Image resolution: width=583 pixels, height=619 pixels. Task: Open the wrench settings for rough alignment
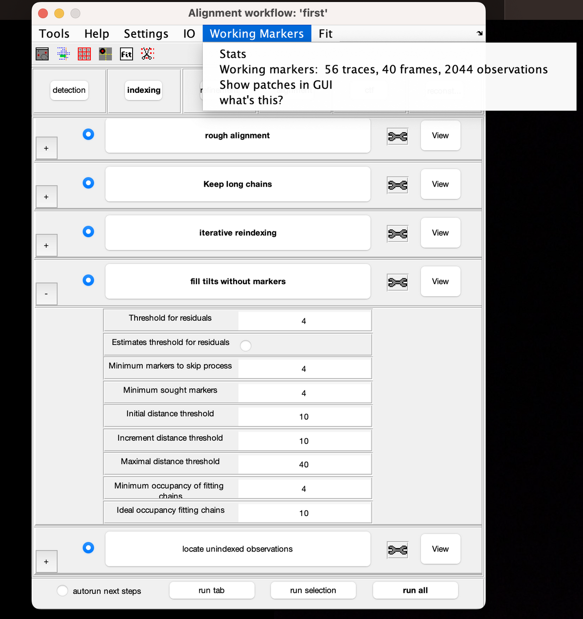(x=397, y=136)
